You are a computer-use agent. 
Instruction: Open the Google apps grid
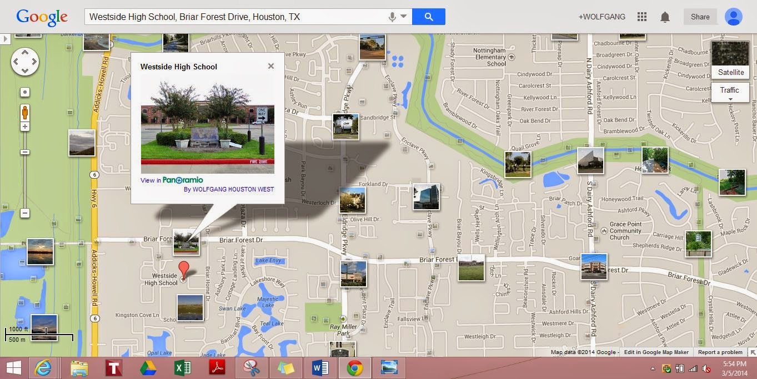641,17
